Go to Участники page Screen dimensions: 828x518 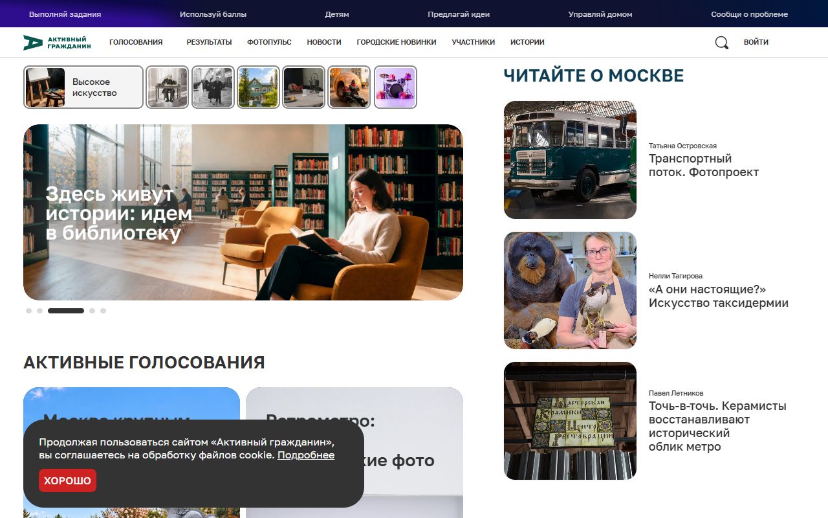tap(474, 42)
